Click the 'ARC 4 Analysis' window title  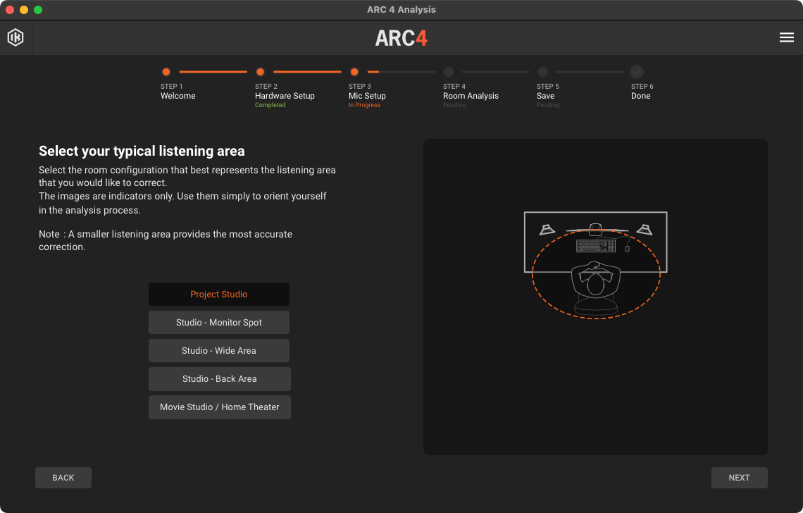click(x=401, y=10)
